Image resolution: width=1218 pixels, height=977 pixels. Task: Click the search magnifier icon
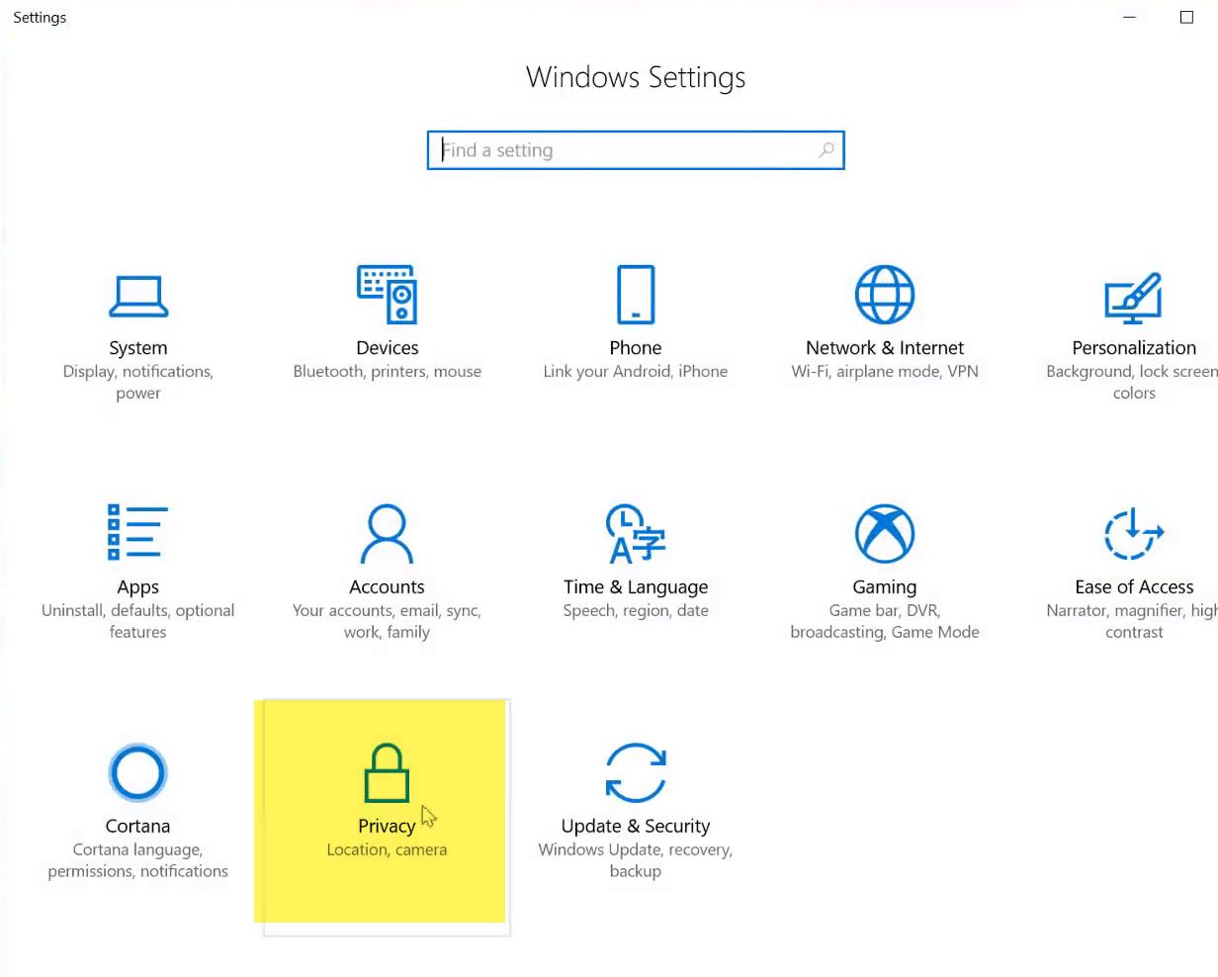[x=826, y=150]
